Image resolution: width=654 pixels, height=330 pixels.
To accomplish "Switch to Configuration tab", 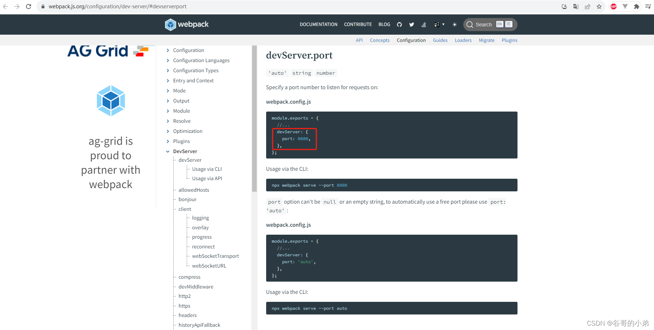I will pyautogui.click(x=411, y=40).
